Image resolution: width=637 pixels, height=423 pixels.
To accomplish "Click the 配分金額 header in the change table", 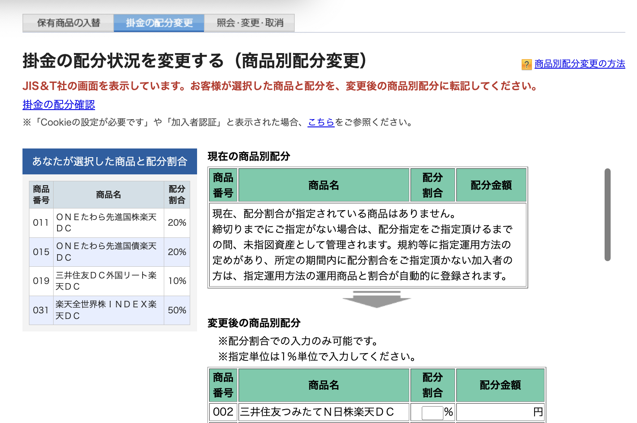I will (500, 385).
